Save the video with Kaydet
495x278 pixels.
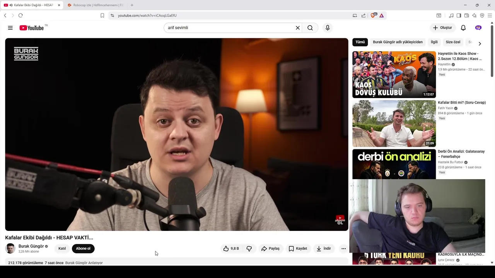pyautogui.click(x=298, y=249)
